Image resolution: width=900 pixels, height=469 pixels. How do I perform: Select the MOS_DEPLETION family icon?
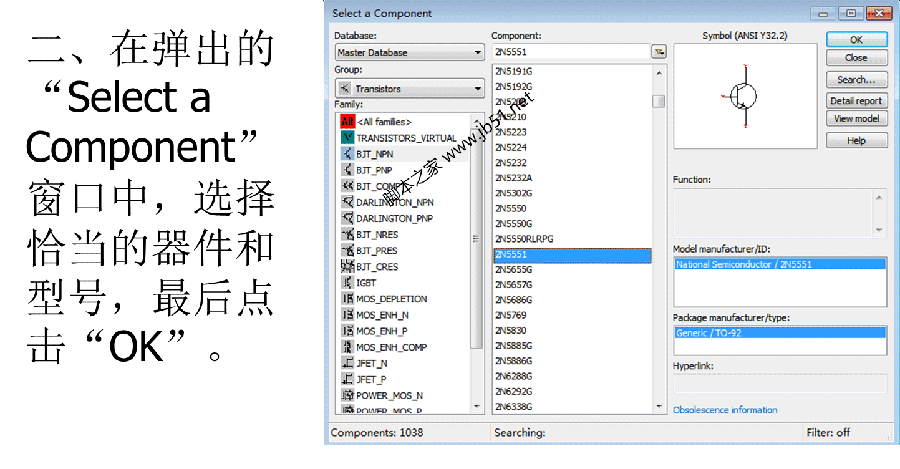point(347,299)
